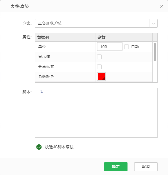Click the 数据列 column header
This screenshot has width=168, height=175.
click(x=65, y=37)
